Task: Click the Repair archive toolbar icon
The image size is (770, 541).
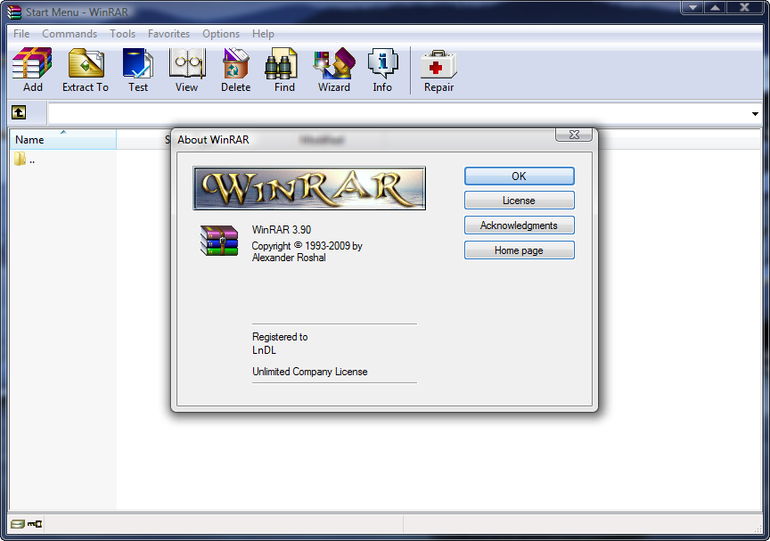Action: 438,70
